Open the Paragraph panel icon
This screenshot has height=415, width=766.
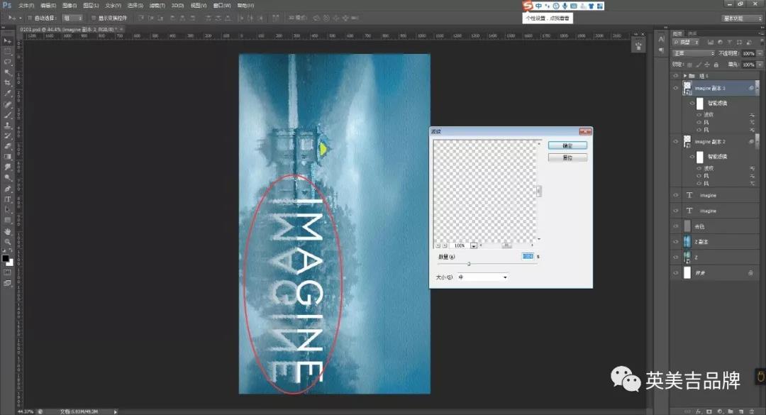pyautogui.click(x=662, y=50)
